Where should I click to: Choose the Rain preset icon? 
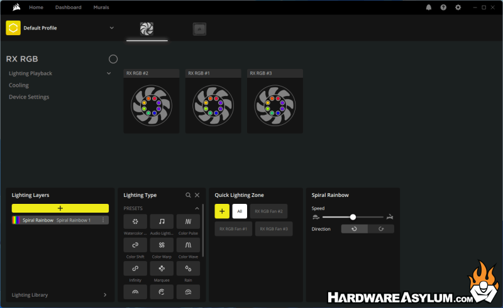coord(188,268)
